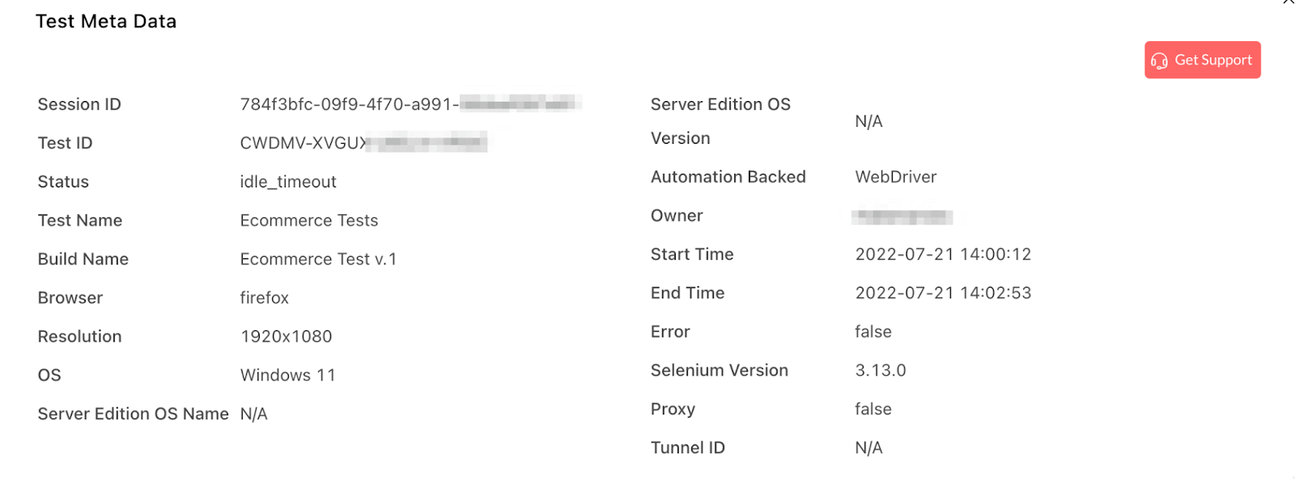Click the Selenium Version 3.13.0 value
The height and width of the screenshot is (479, 1295).
[x=881, y=371]
